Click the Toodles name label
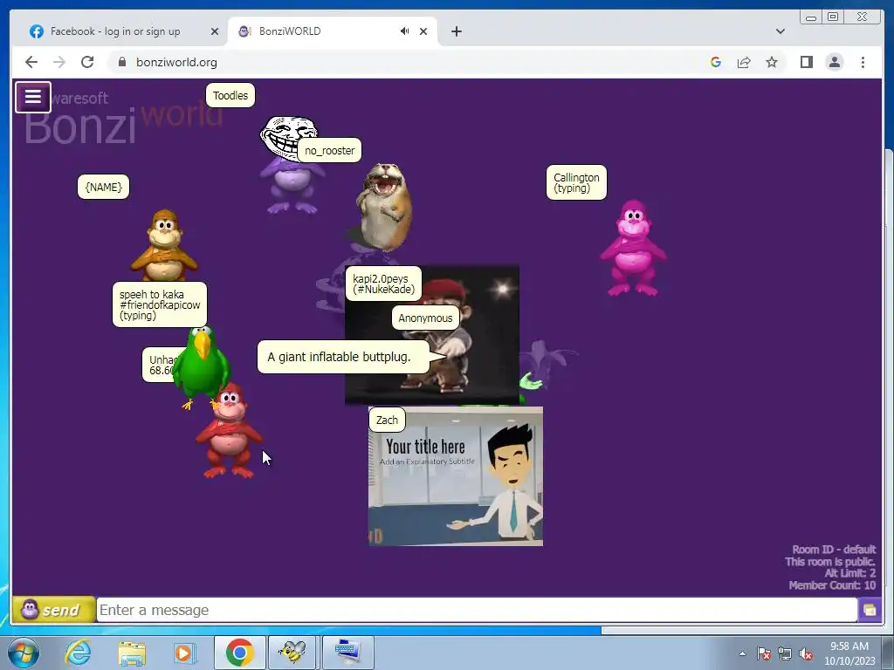 (230, 95)
